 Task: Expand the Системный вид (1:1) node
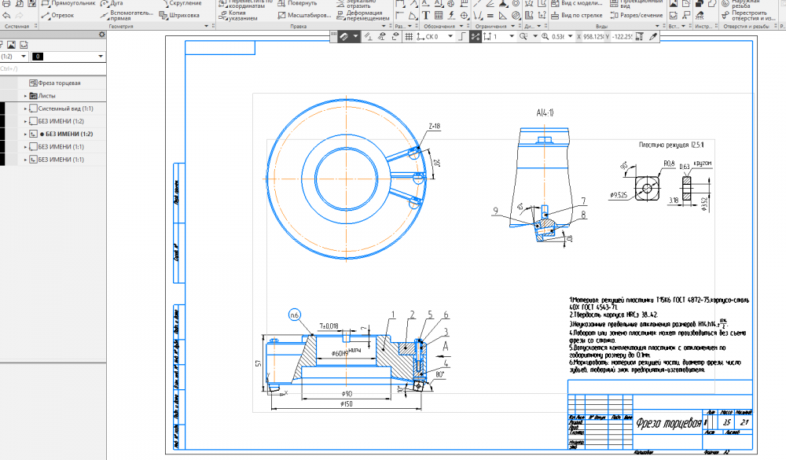(x=25, y=109)
